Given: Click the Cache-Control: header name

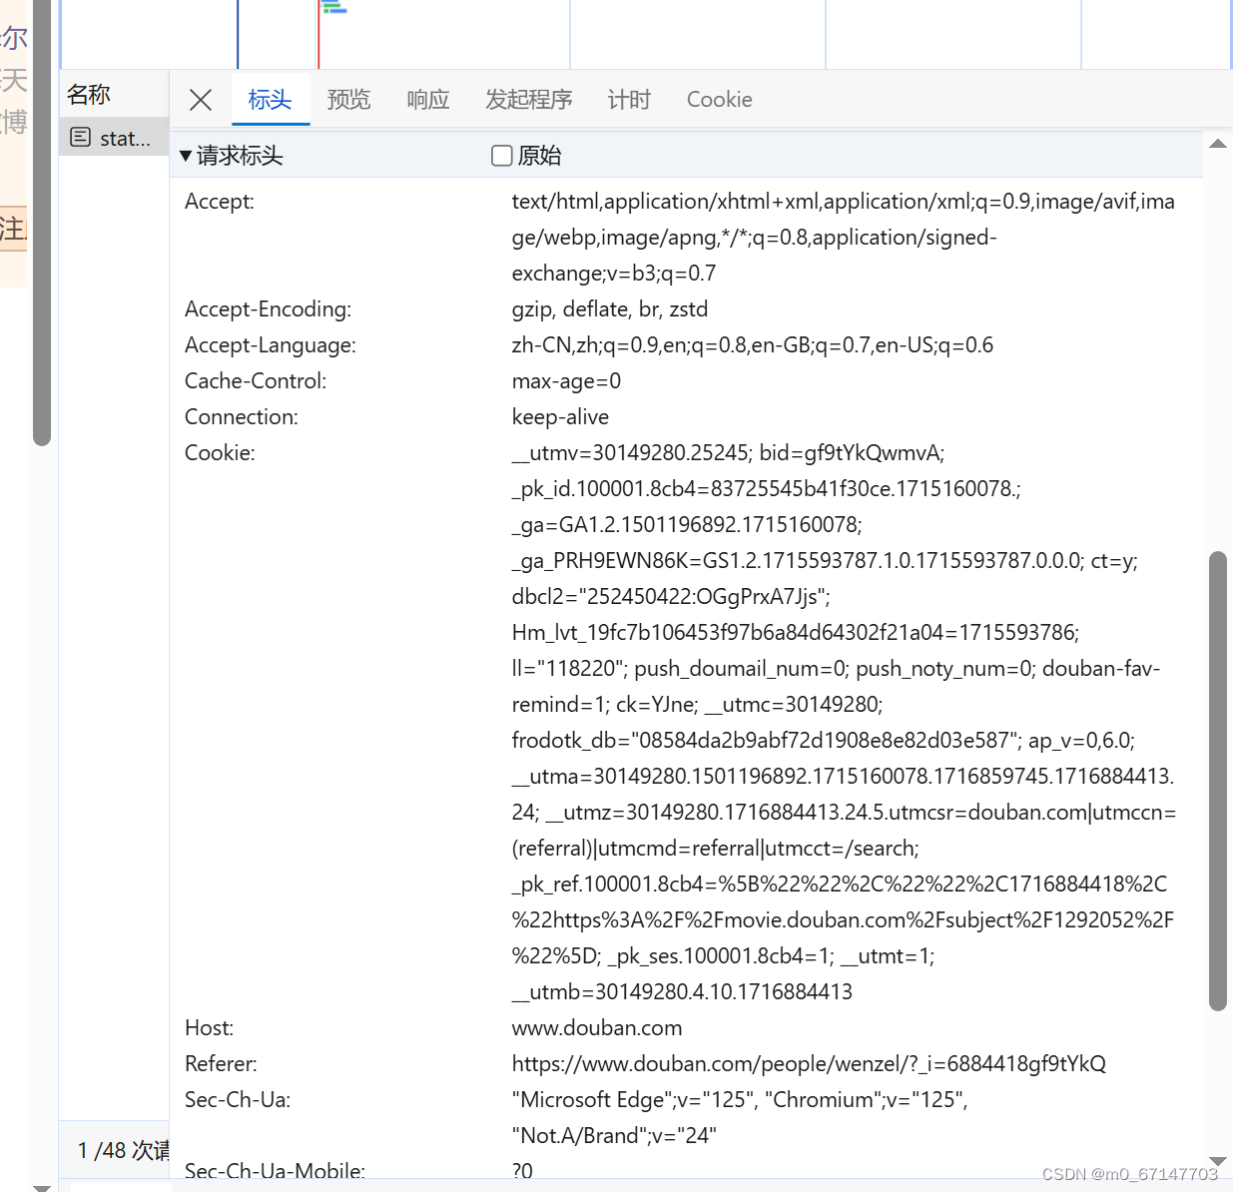Looking at the screenshot, I should click(256, 381).
